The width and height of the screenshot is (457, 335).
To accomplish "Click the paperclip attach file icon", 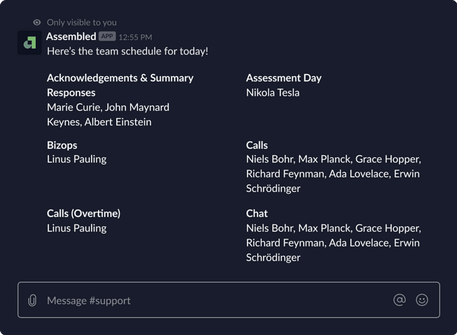I will [x=32, y=300].
